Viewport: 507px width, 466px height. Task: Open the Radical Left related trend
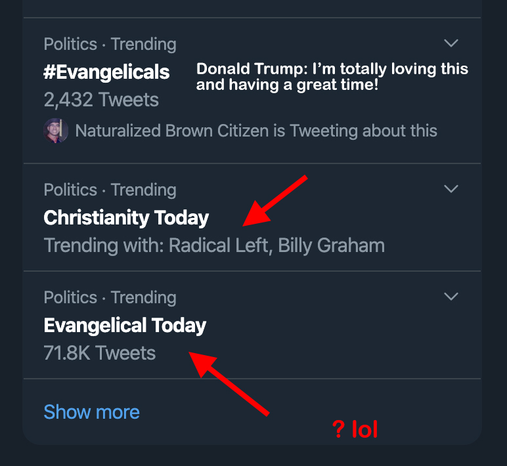[219, 246]
